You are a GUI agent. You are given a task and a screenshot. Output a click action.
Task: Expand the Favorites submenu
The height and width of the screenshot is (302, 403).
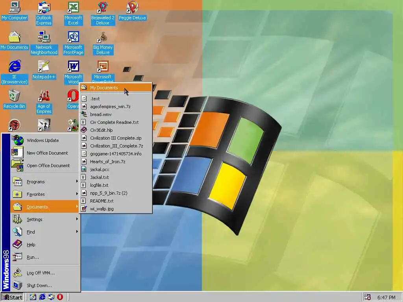(45, 194)
